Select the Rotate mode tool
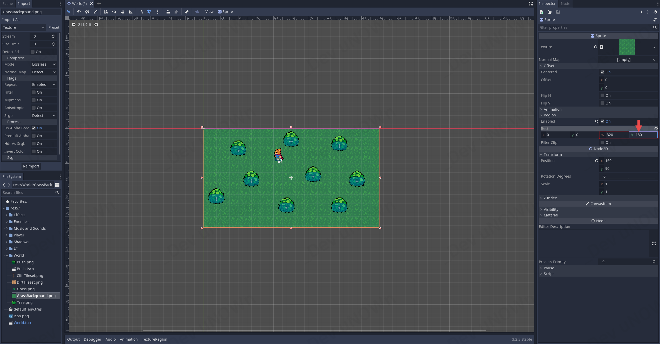The width and height of the screenshot is (660, 344). (x=87, y=12)
